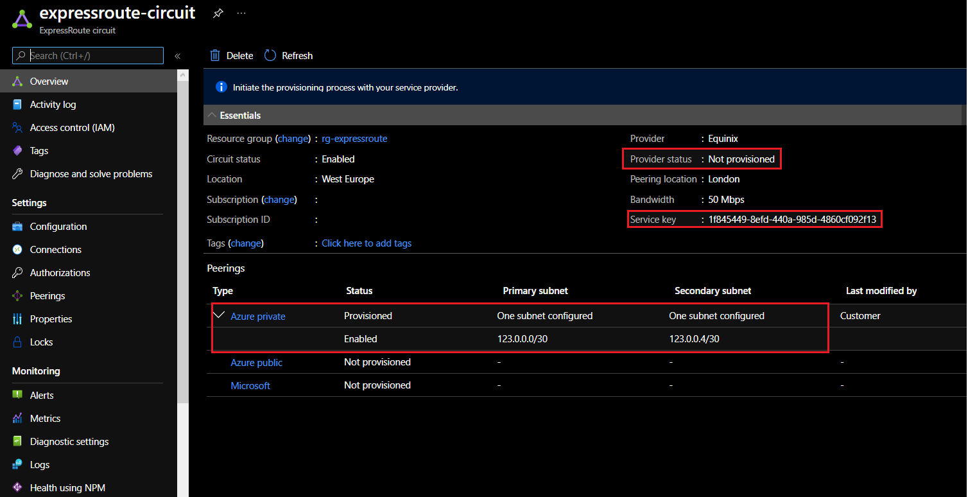This screenshot has height=497, width=968.
Task: Pin the expressroute-circuit blade with pin icon
Action: pos(218,13)
